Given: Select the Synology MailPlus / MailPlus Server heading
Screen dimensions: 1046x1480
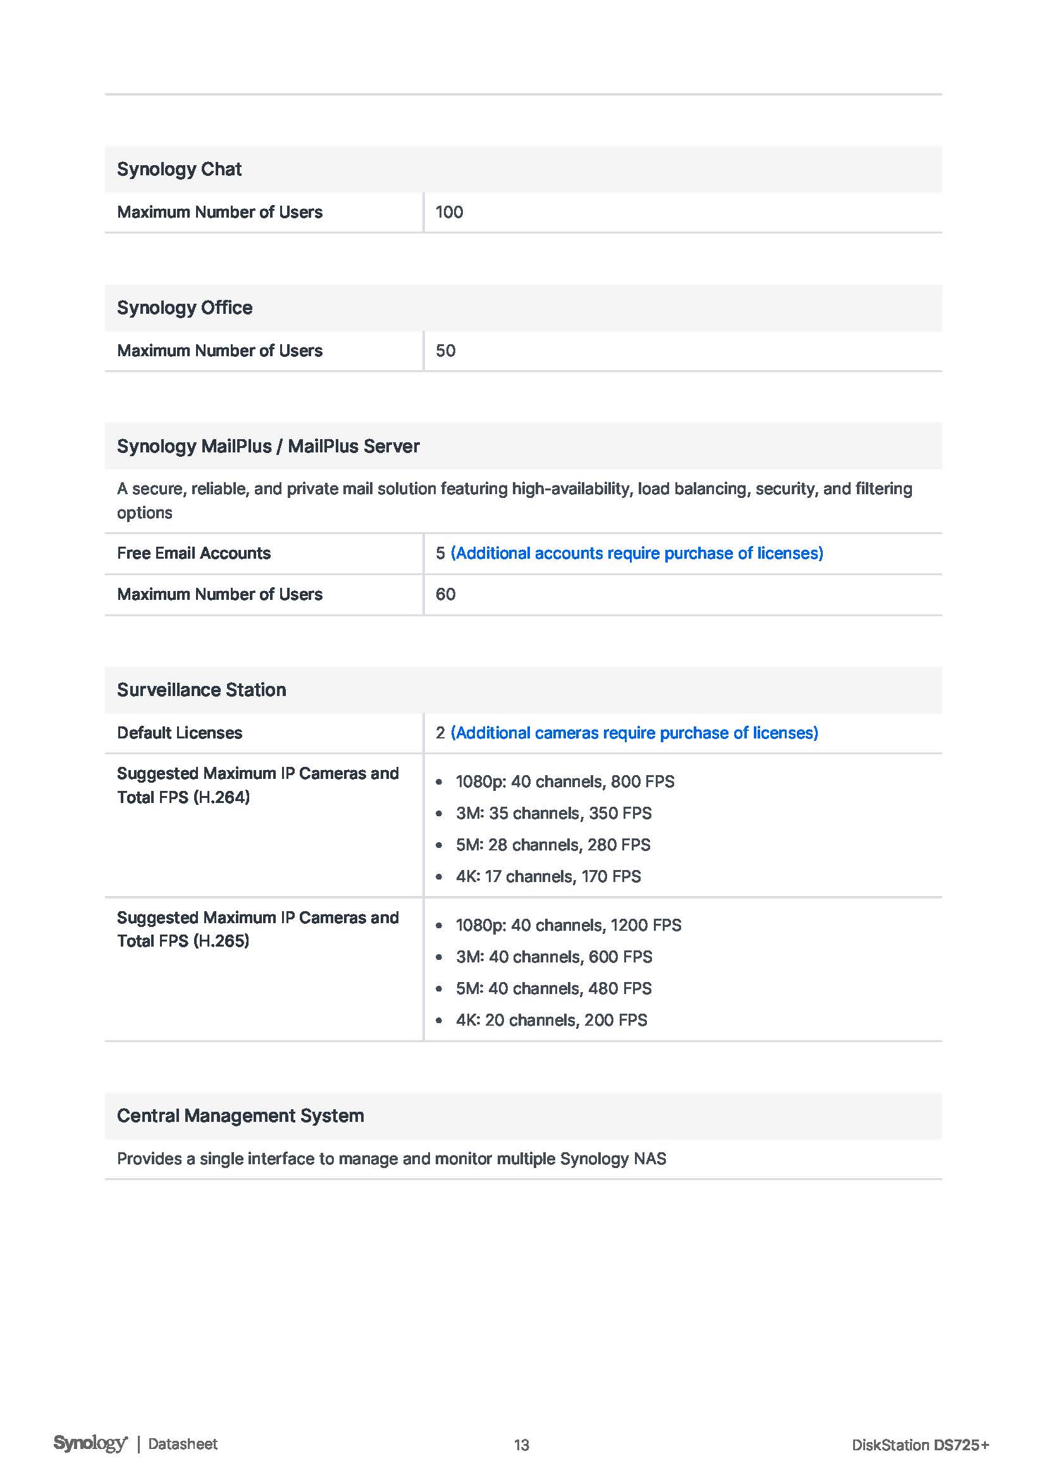Looking at the screenshot, I should point(268,446).
